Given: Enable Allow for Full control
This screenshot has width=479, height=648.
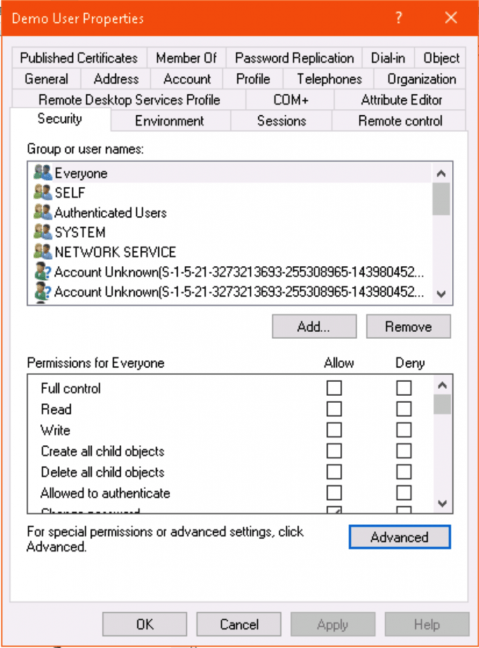Looking at the screenshot, I should pos(334,387).
